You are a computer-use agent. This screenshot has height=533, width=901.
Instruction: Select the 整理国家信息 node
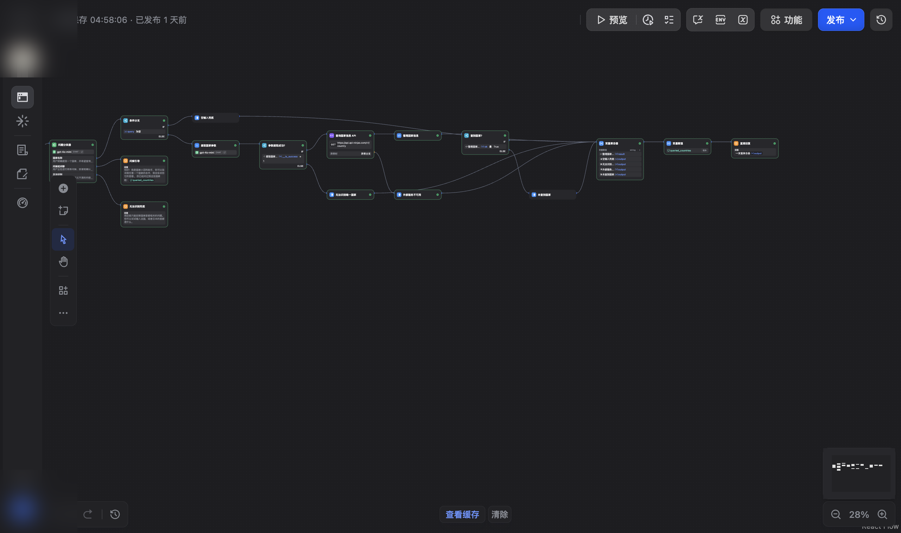(x=418, y=136)
